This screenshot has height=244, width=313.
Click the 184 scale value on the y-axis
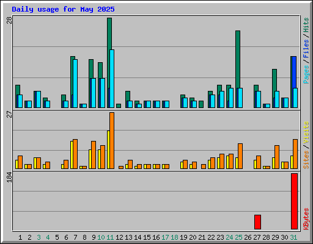click(9, 177)
